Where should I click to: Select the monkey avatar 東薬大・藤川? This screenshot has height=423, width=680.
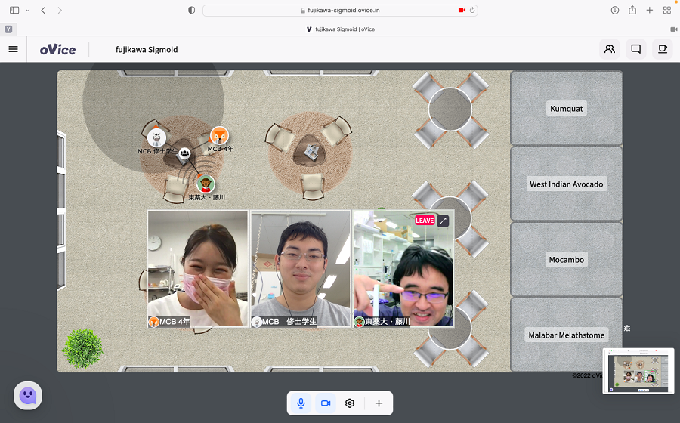[206, 184]
